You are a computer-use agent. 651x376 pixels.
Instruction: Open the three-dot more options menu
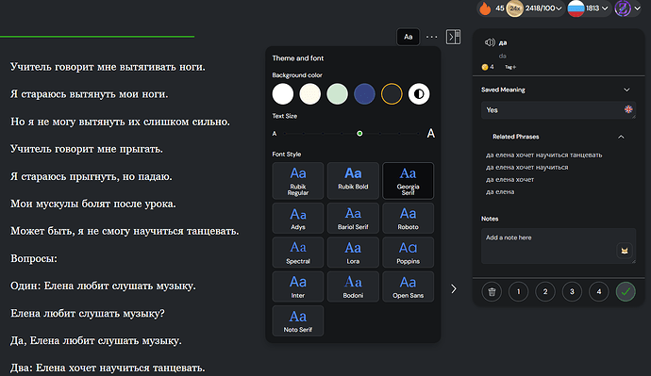[x=432, y=37]
